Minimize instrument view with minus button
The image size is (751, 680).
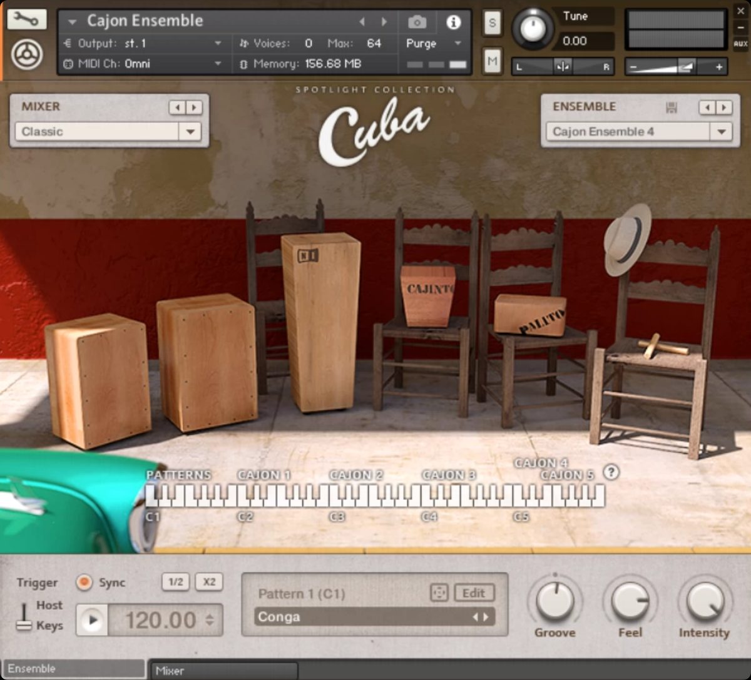(740, 28)
